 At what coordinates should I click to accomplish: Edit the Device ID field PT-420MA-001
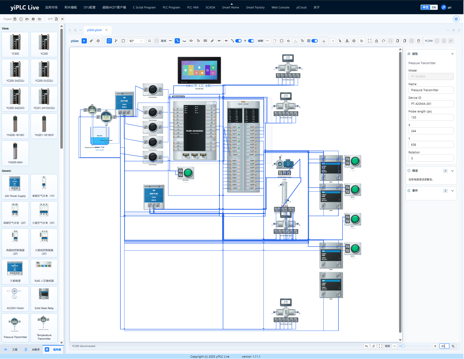tap(431, 104)
